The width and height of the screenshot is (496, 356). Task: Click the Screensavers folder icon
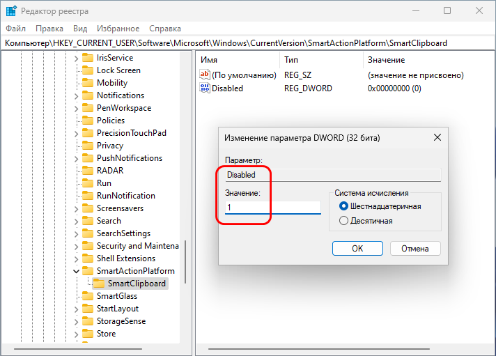pos(88,208)
